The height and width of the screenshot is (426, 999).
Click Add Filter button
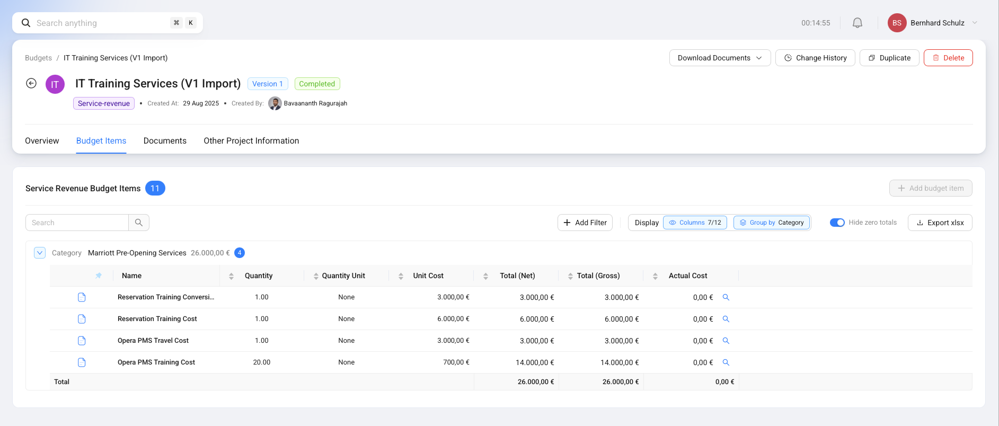(x=585, y=223)
